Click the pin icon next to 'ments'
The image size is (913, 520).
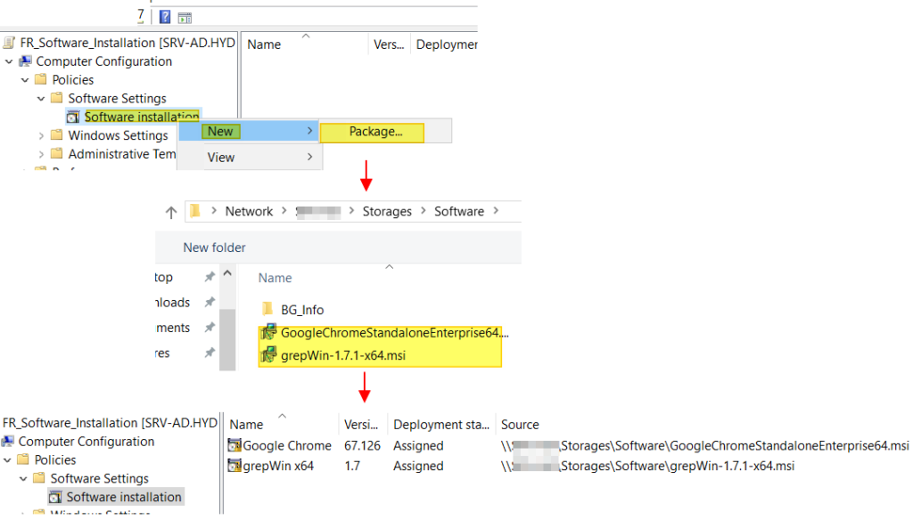pyautogui.click(x=210, y=328)
